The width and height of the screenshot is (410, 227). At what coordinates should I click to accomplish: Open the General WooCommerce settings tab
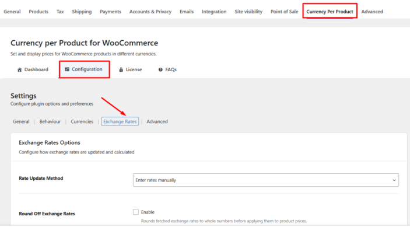12,12
